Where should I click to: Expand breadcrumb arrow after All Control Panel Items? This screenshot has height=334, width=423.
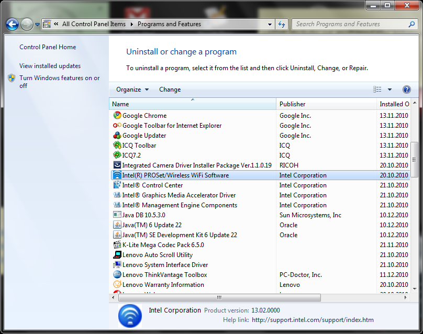point(131,24)
